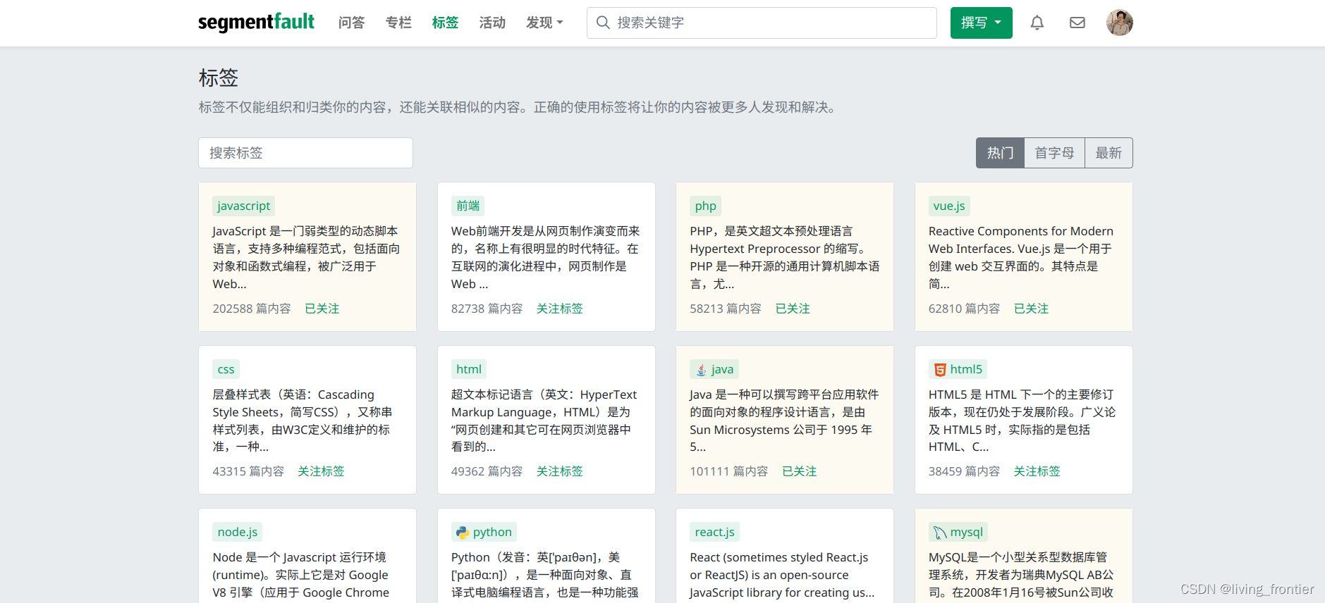
Task: Open the 活动 events nav item
Action: pyautogui.click(x=492, y=23)
